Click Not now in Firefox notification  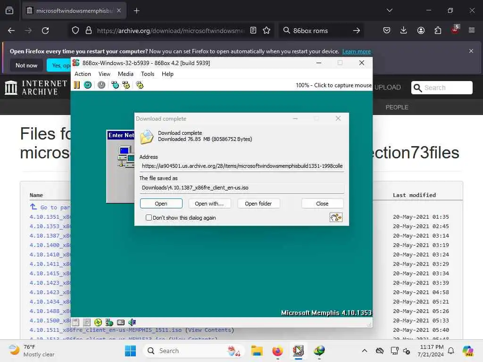(26, 65)
